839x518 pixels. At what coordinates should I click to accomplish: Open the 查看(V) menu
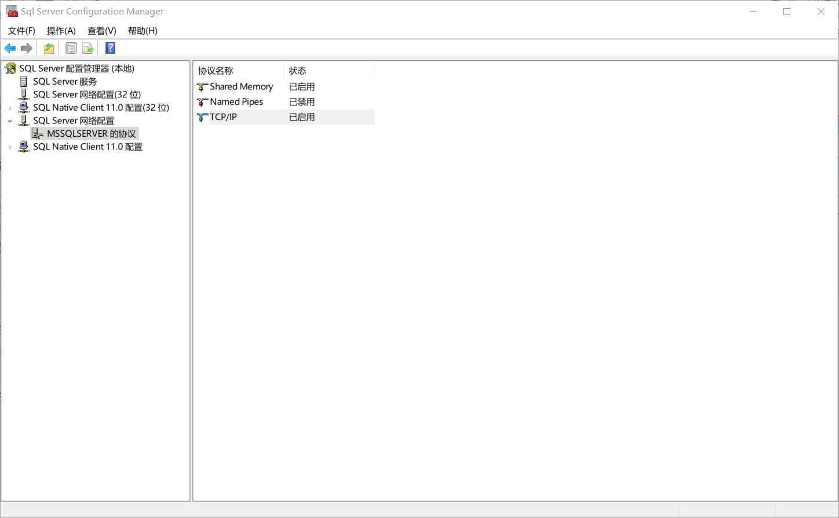tap(102, 31)
